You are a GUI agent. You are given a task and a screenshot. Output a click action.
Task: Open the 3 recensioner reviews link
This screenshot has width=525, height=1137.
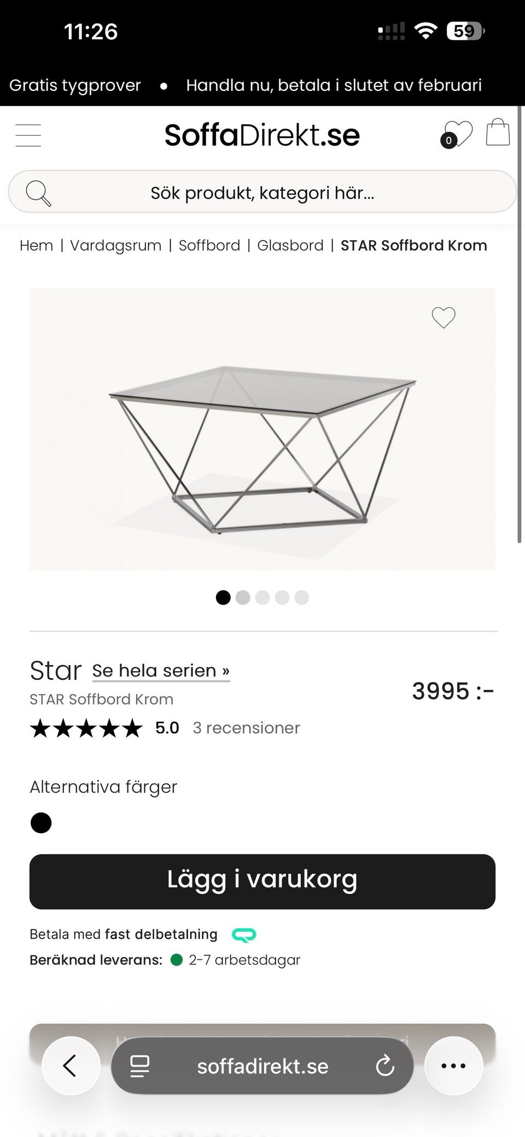(x=246, y=728)
